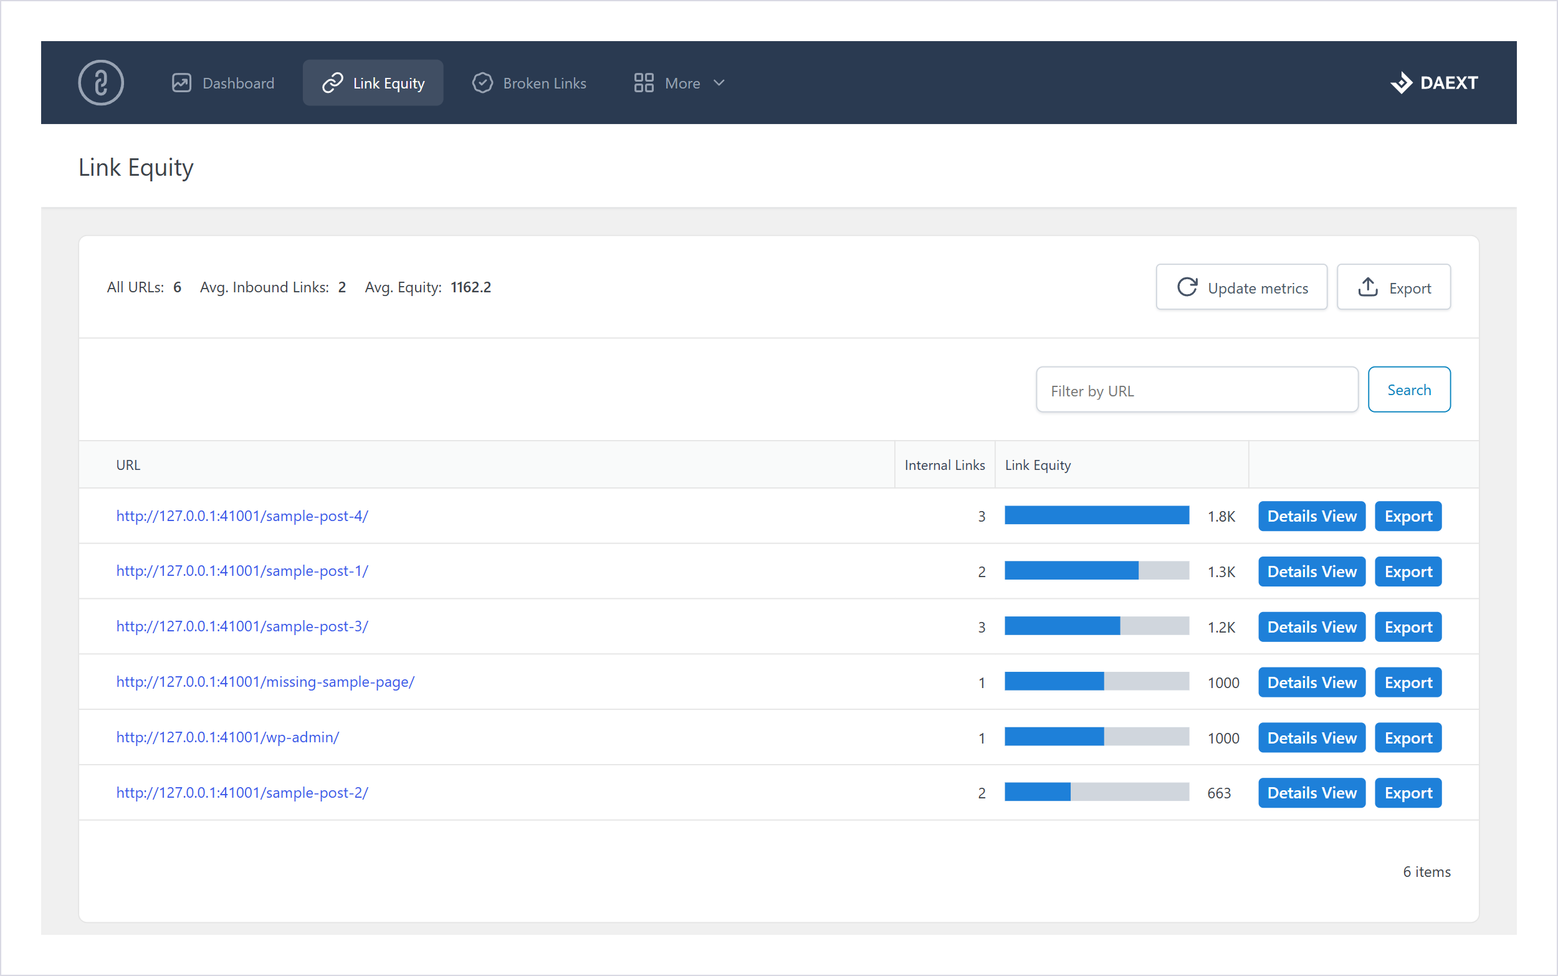Click the sample-post-2 equity bar
The width and height of the screenshot is (1558, 976).
click(1097, 792)
